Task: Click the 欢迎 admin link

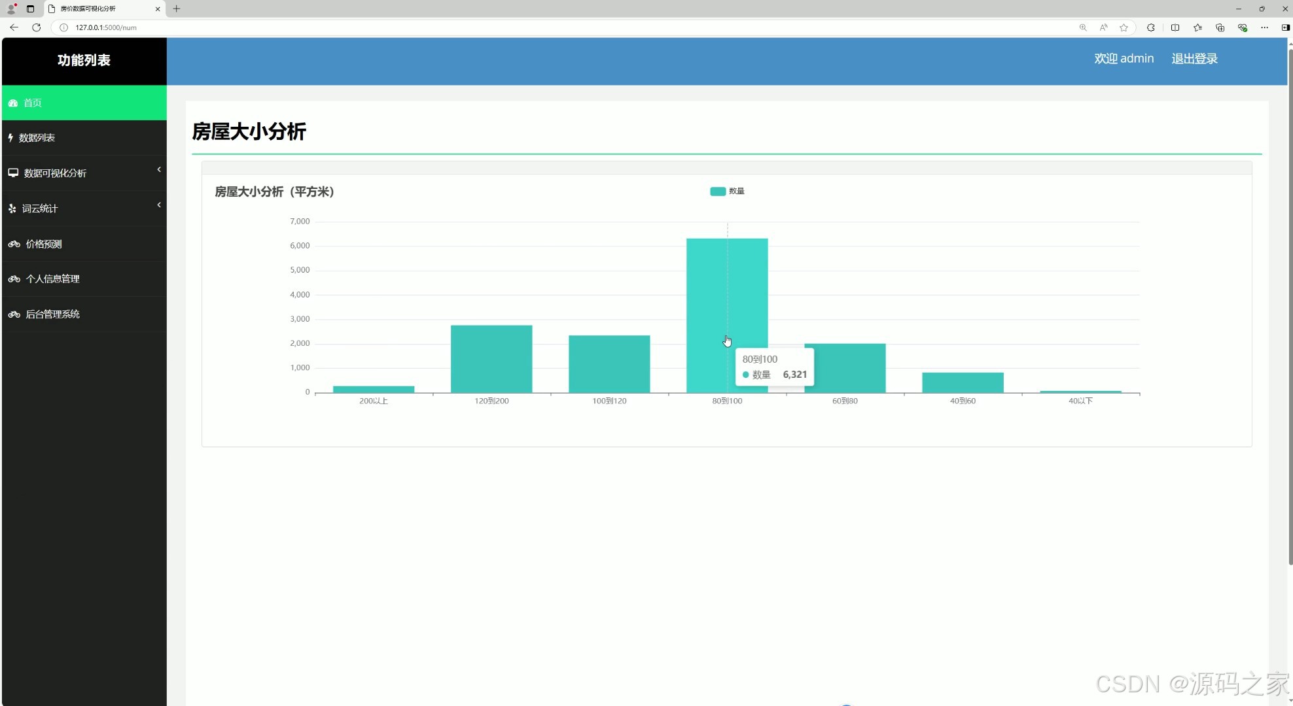Action: pyautogui.click(x=1124, y=59)
